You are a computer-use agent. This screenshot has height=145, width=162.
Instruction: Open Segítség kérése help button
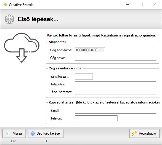tap(46, 133)
